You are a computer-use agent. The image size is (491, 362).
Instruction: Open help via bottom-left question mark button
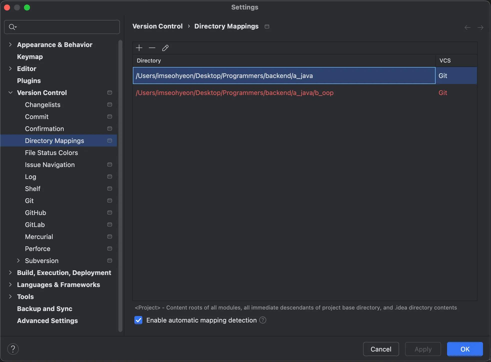tap(13, 349)
